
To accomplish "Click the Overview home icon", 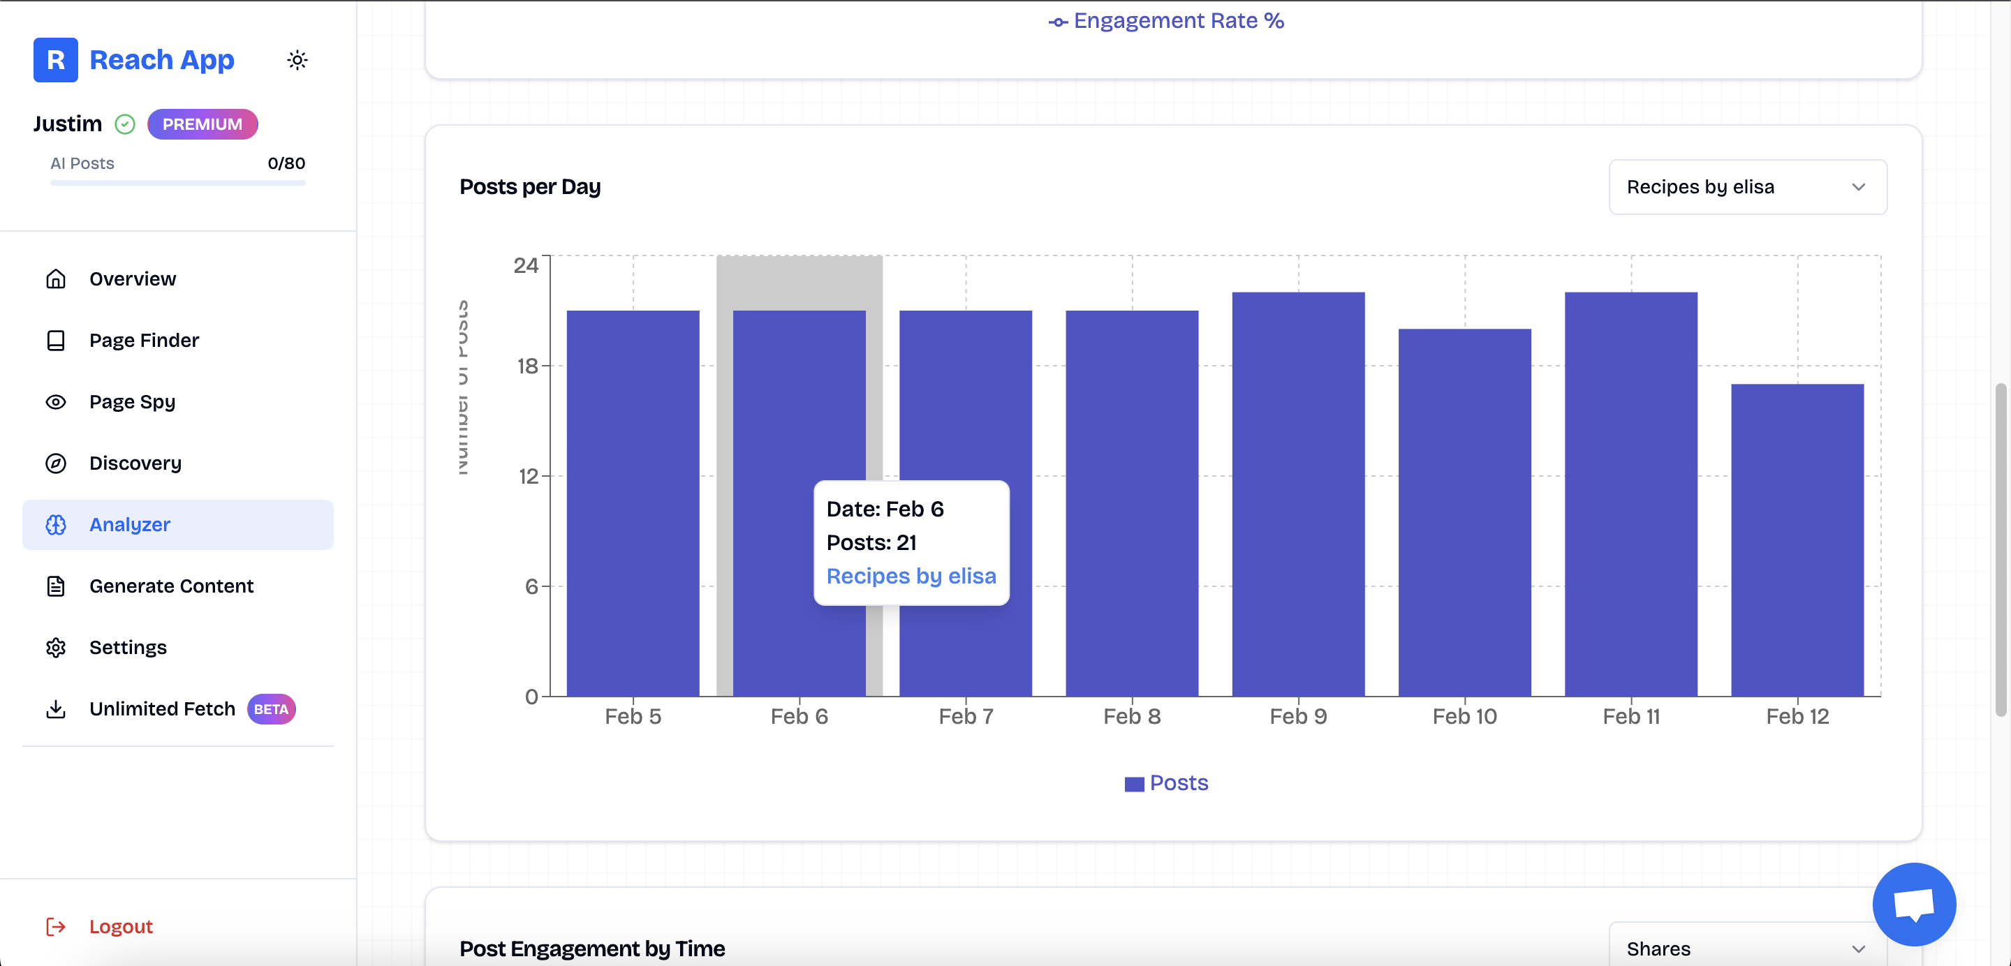I will [55, 278].
